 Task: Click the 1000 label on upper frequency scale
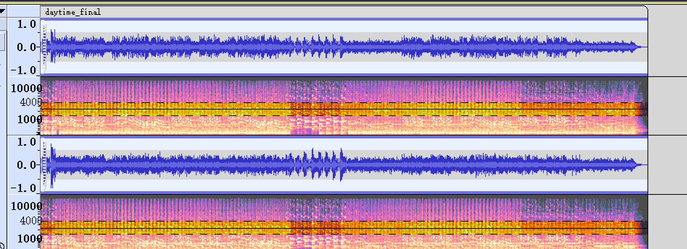[x=30, y=119]
